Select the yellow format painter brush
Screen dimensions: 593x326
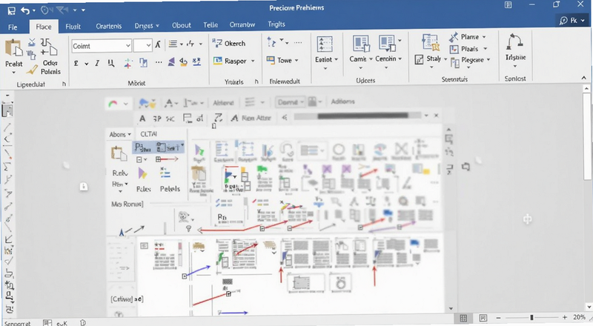tap(32, 69)
